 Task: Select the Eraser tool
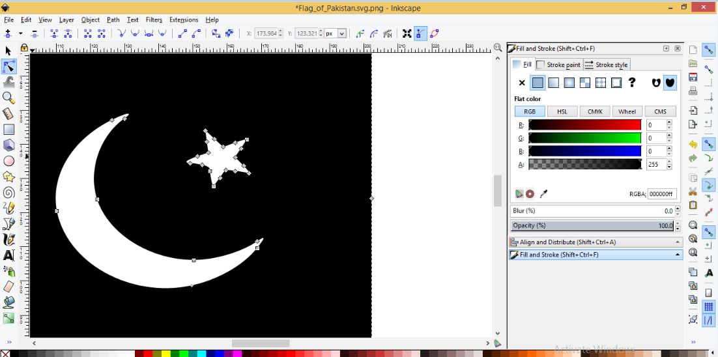8,287
